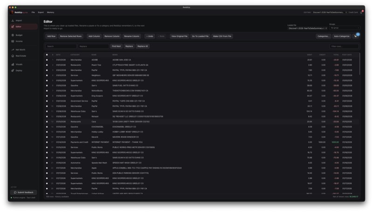The height and width of the screenshot is (212, 373).
Task: Click the CATEGORY column header
Action: 75,55
